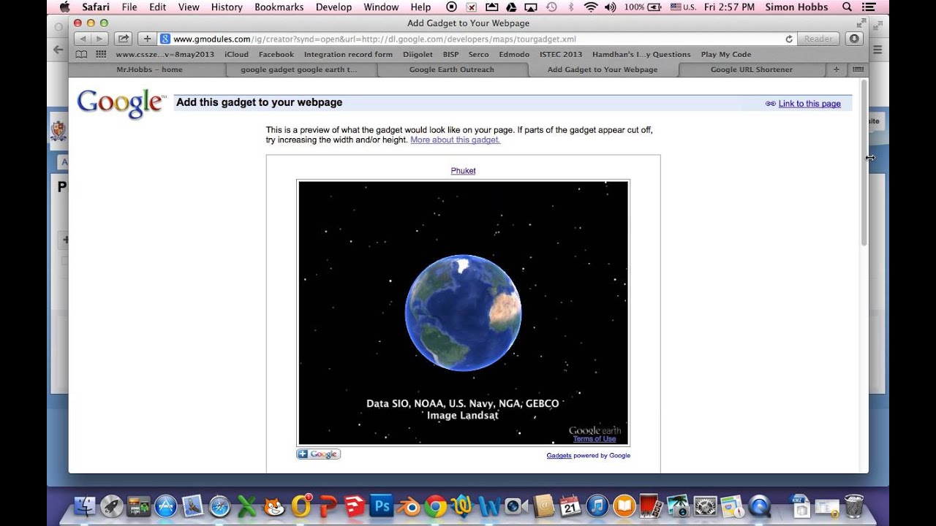Click the Google logo on the page

pos(121,104)
